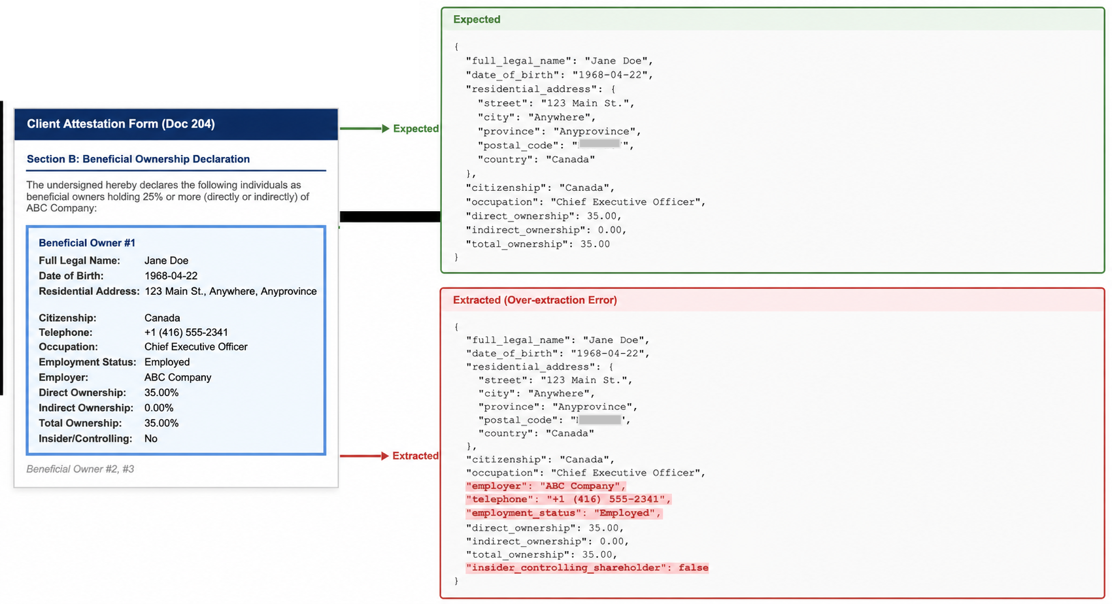
Task: Click the "date_of_birth" line in Expected panel
Action: coord(560,75)
